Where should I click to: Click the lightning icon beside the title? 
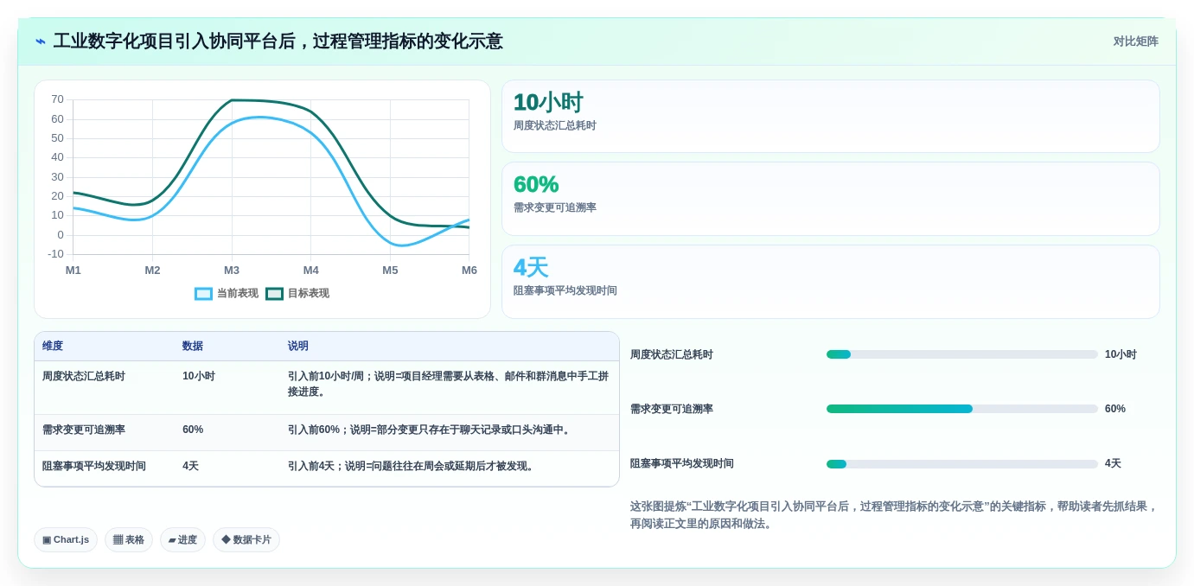coord(40,41)
